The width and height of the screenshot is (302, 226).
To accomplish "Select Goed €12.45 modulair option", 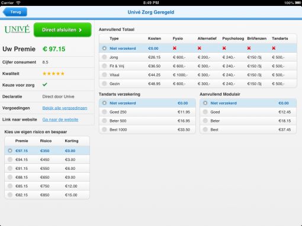I will pyautogui.click(x=248, y=112).
